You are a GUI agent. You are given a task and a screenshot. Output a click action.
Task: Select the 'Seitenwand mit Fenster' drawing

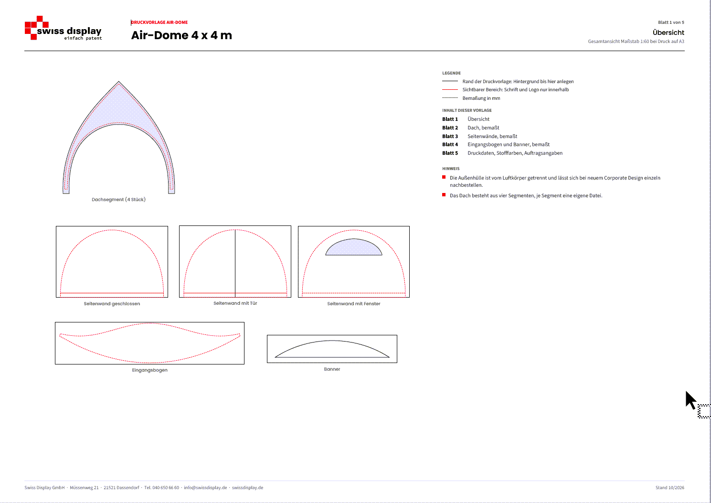coord(354,262)
